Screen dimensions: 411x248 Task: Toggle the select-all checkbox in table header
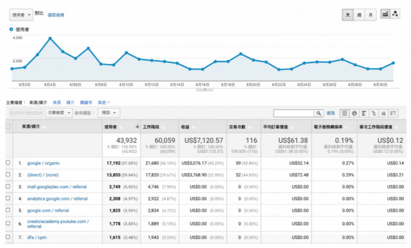pos(8,126)
